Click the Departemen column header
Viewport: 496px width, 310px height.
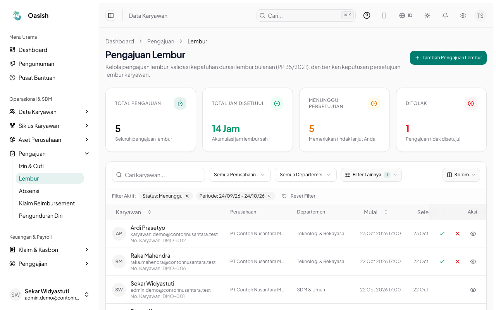pyautogui.click(x=311, y=212)
